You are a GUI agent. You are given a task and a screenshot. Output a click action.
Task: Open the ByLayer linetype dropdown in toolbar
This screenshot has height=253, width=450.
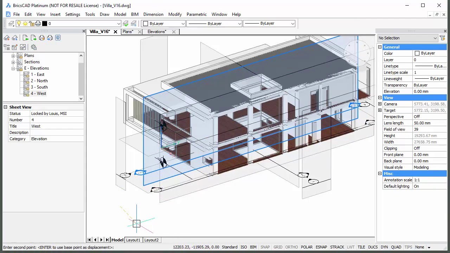pyautogui.click(x=214, y=24)
